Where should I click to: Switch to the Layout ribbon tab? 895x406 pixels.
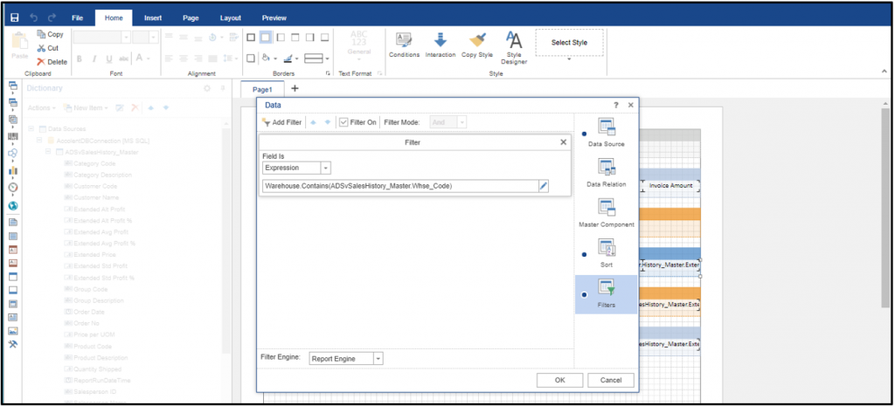click(x=231, y=17)
